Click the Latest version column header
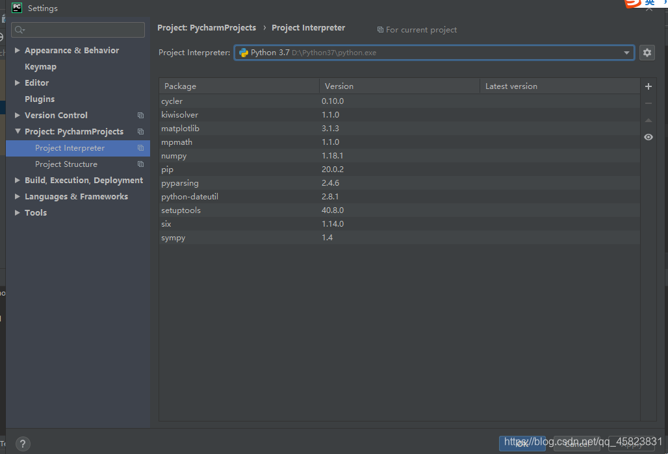This screenshot has width=668, height=454. point(559,86)
